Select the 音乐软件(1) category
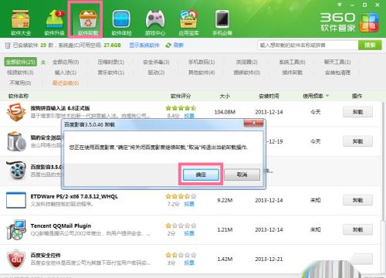Screen dimensions: 386x278 (111, 73)
